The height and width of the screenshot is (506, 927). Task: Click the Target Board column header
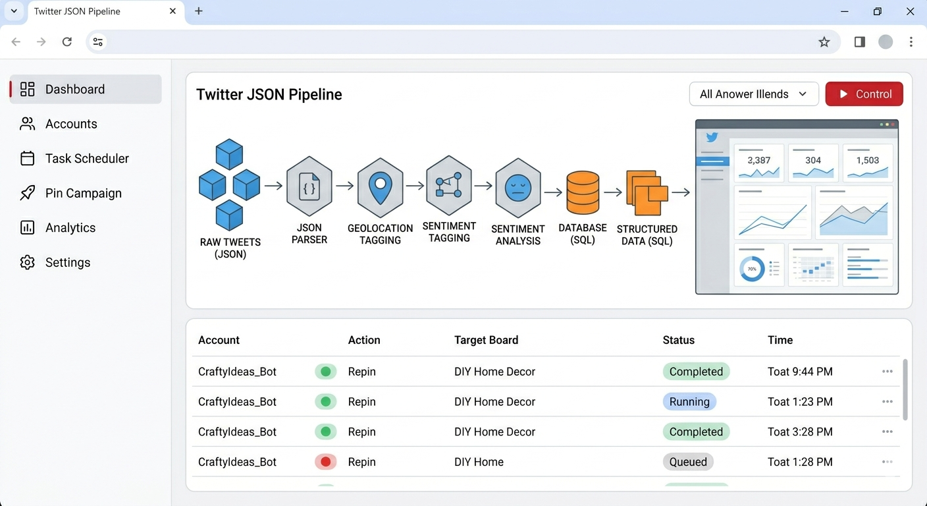tap(486, 340)
